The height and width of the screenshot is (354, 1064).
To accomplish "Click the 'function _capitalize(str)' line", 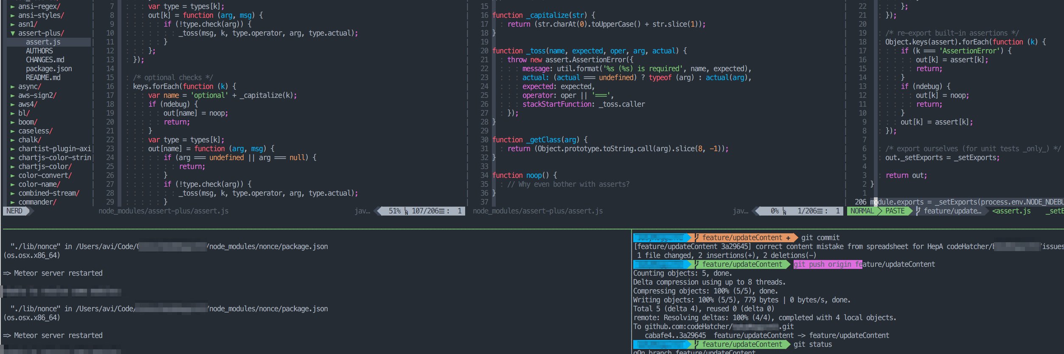I will [x=544, y=16].
